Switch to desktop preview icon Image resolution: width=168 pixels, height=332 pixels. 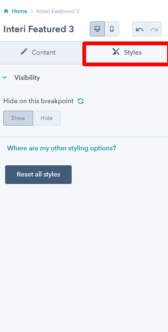pyautogui.click(x=97, y=29)
